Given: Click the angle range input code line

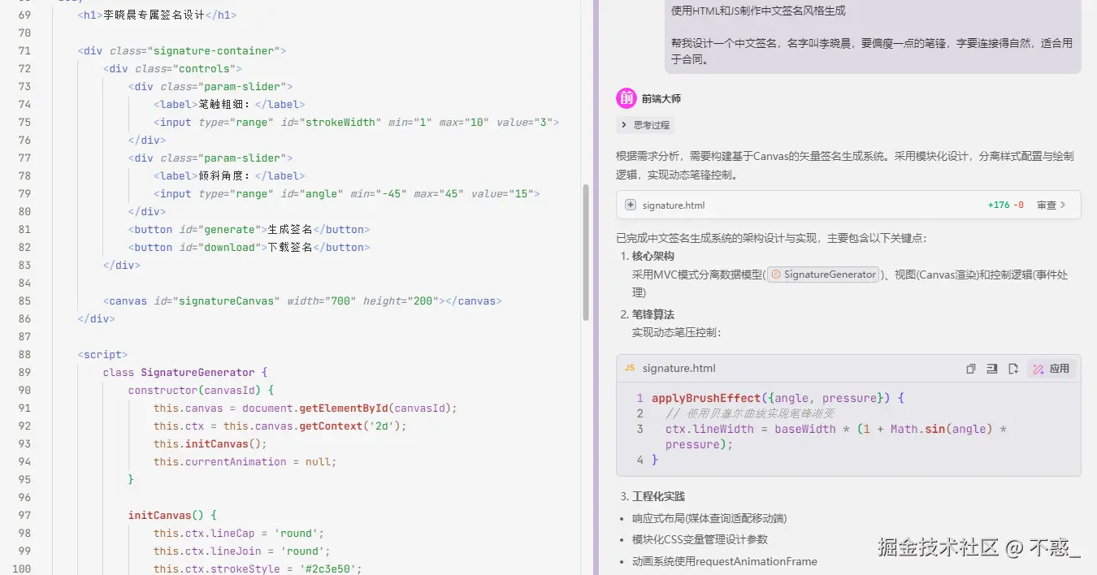Looking at the screenshot, I should 347,193.
